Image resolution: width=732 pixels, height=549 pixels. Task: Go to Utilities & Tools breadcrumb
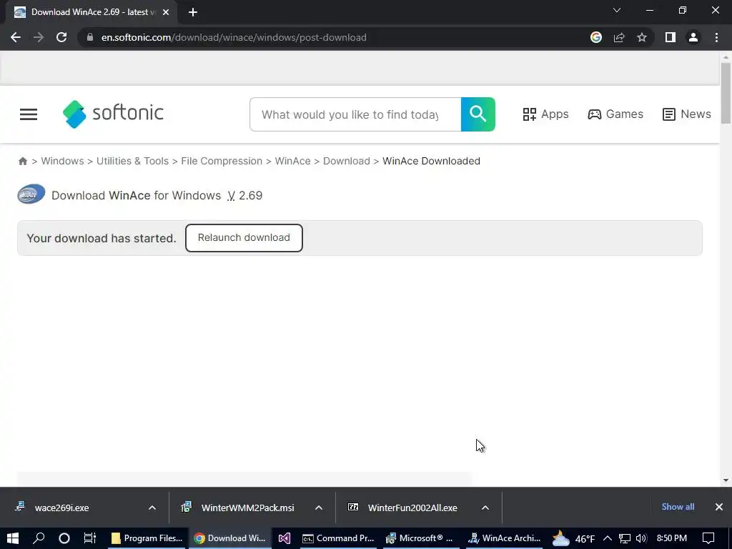(x=132, y=161)
